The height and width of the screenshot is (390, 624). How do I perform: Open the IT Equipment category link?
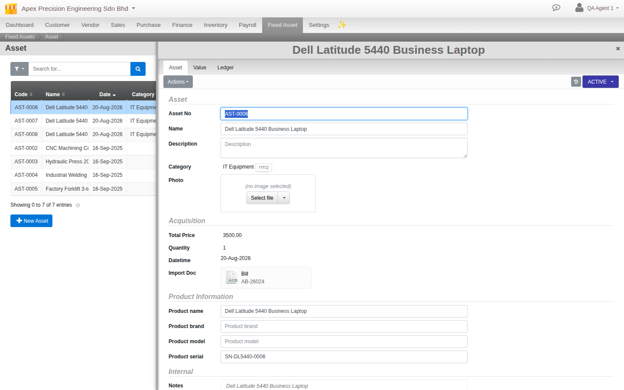tap(238, 167)
